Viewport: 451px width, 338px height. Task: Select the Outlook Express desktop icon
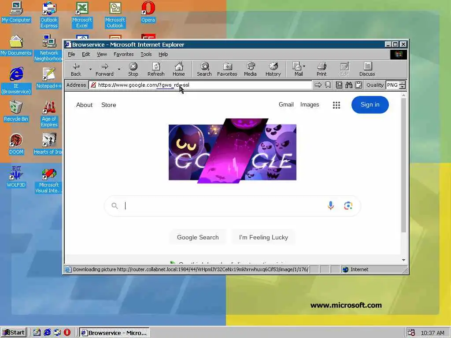coord(49,15)
